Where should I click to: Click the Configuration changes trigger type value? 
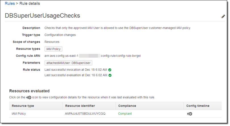(60, 35)
